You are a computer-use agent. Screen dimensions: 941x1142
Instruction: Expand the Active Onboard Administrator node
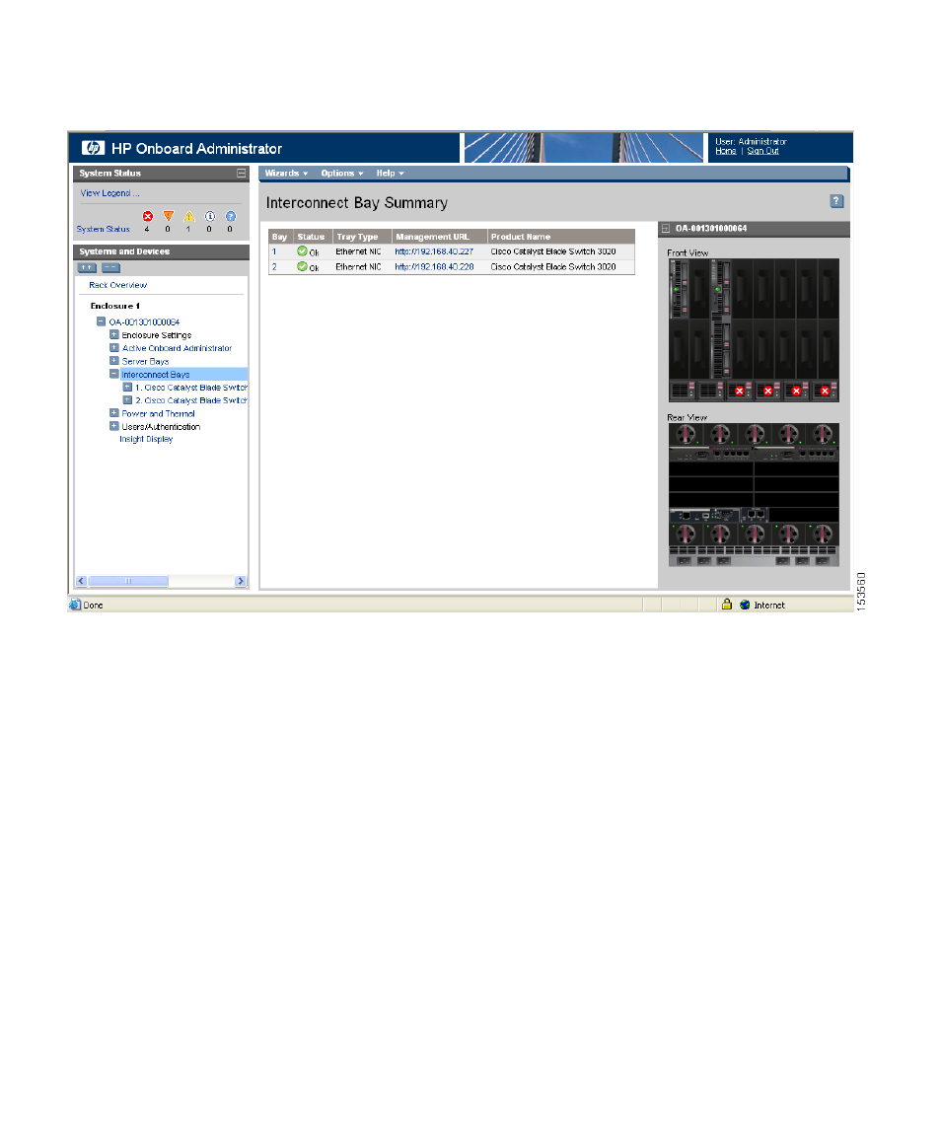pyautogui.click(x=114, y=347)
